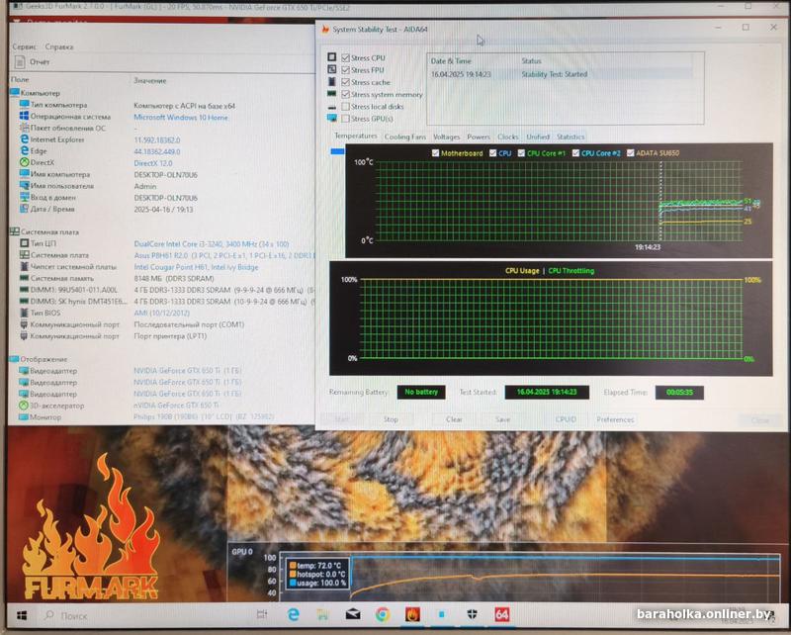Click the Системная память icon

pyautogui.click(x=24, y=278)
